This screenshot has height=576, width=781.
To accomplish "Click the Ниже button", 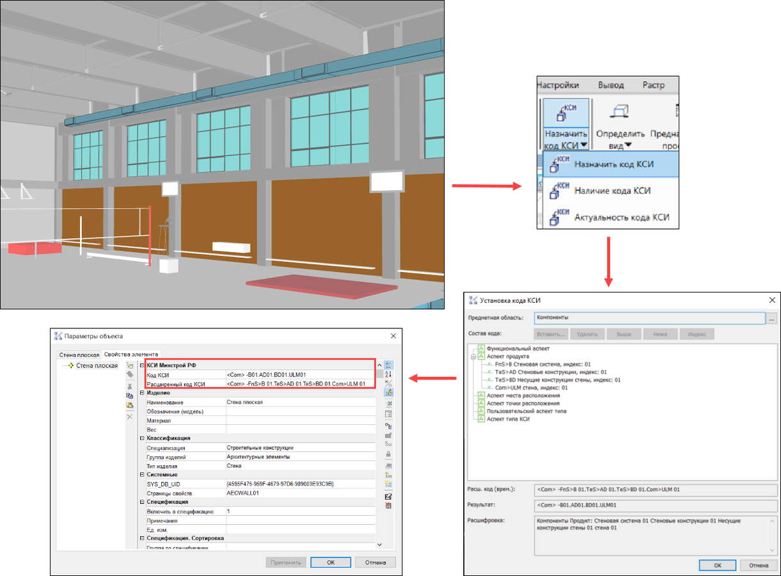I will click(x=660, y=334).
